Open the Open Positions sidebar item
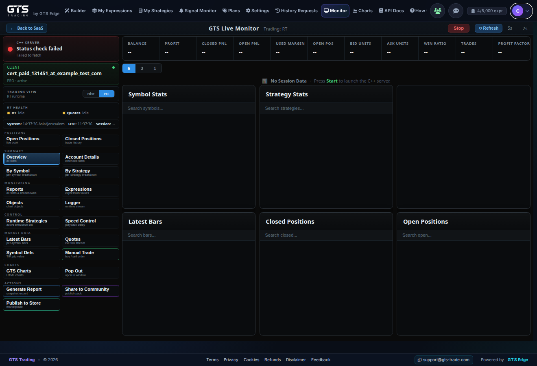The image size is (537, 366). coord(31,140)
